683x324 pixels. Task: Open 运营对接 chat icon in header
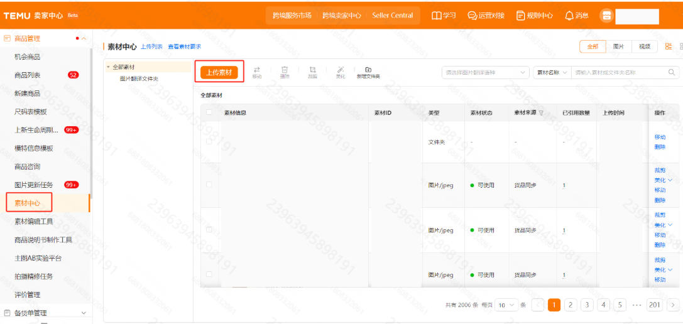(472, 15)
